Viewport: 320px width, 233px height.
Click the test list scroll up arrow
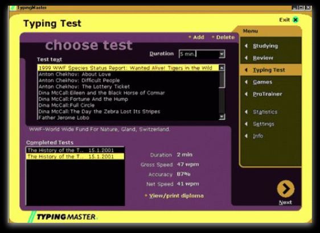tap(222, 68)
